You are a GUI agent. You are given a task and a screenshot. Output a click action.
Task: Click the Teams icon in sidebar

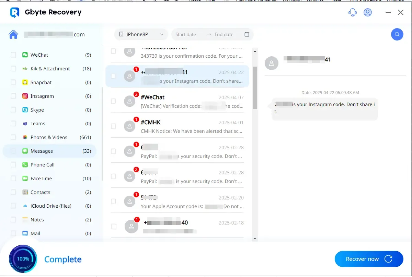(x=25, y=124)
